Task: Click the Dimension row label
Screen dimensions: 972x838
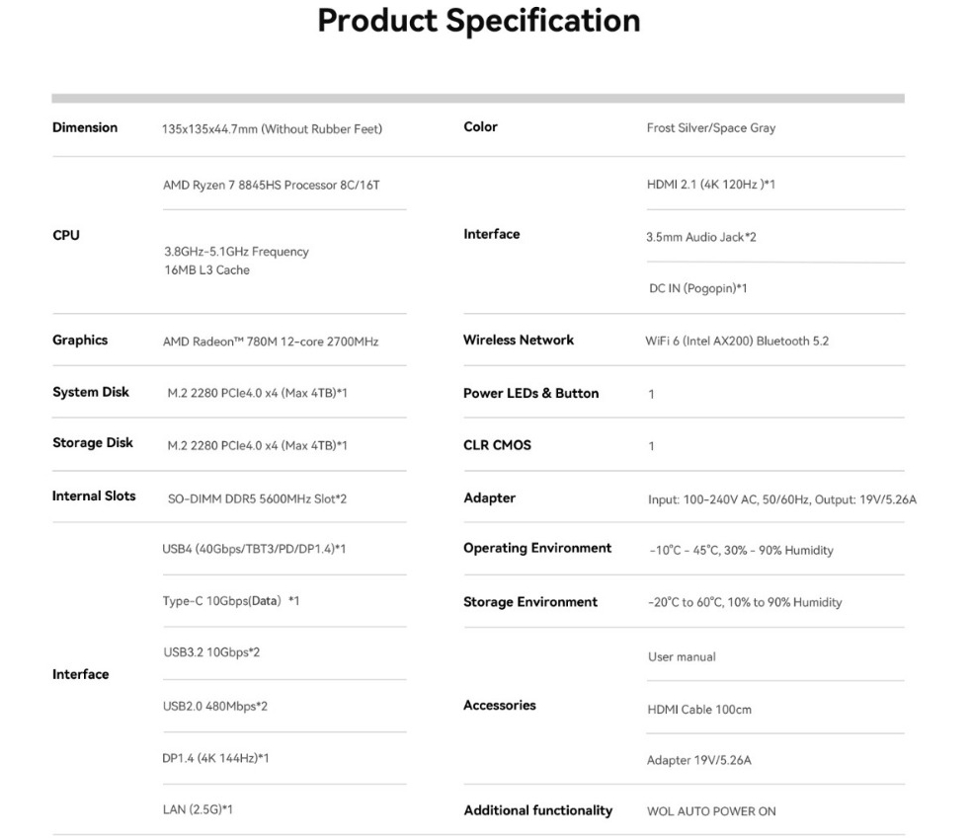Action: 85,127
